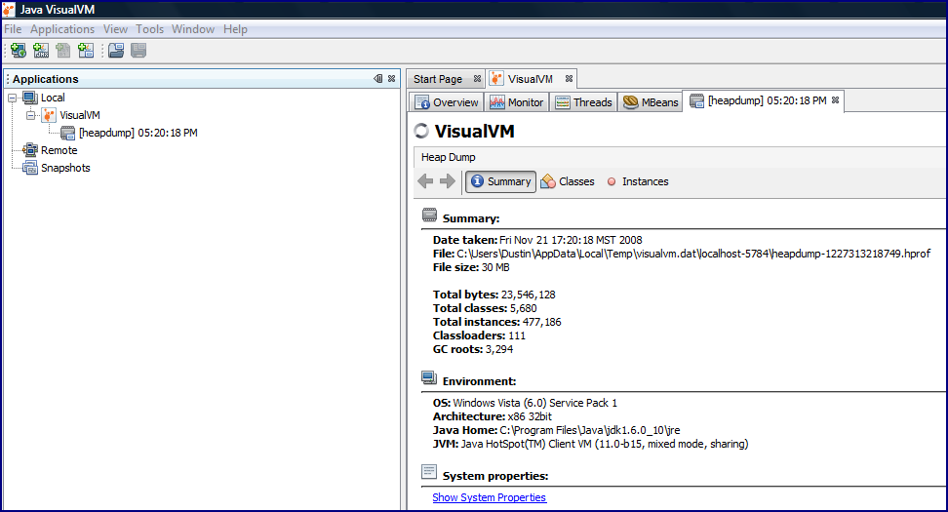Open the View menu
948x512 pixels.
point(115,29)
